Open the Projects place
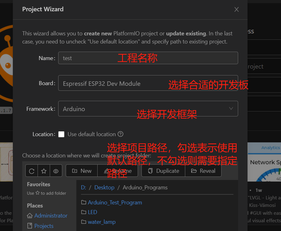The width and height of the screenshot is (281, 231). pos(44,226)
